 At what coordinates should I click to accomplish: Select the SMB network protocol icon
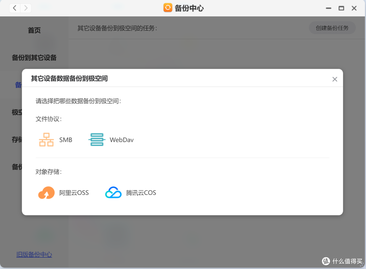coord(46,140)
